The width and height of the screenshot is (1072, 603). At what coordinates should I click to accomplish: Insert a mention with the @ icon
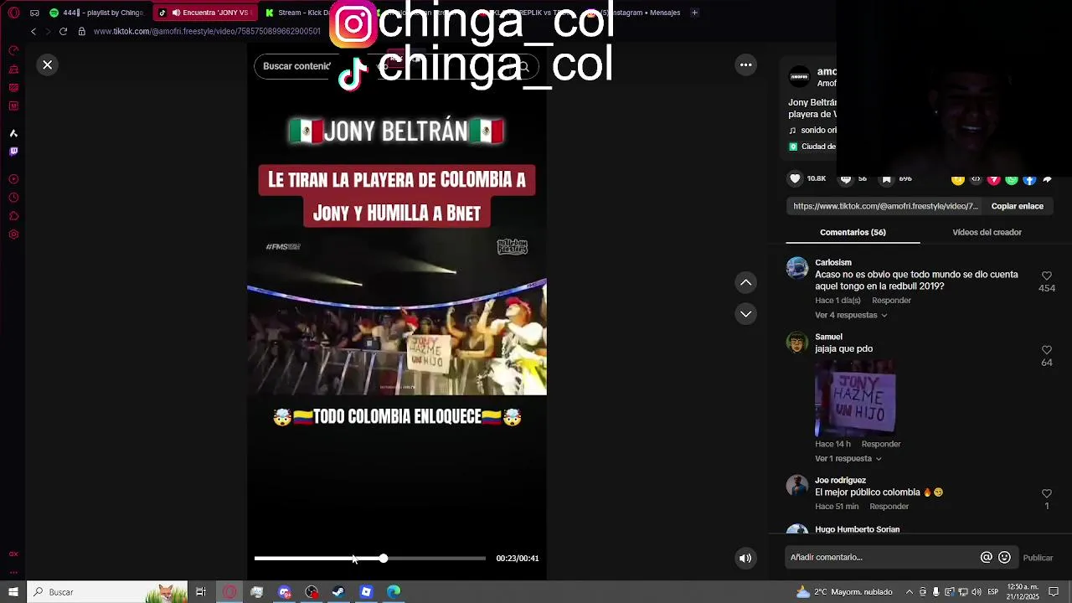tap(987, 558)
